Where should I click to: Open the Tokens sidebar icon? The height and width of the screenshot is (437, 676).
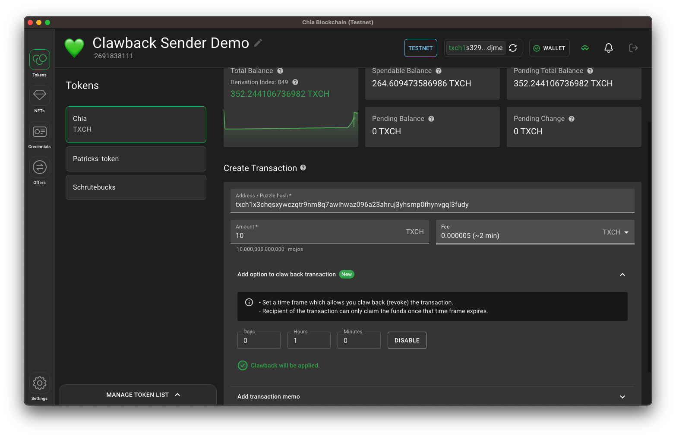tap(39, 60)
